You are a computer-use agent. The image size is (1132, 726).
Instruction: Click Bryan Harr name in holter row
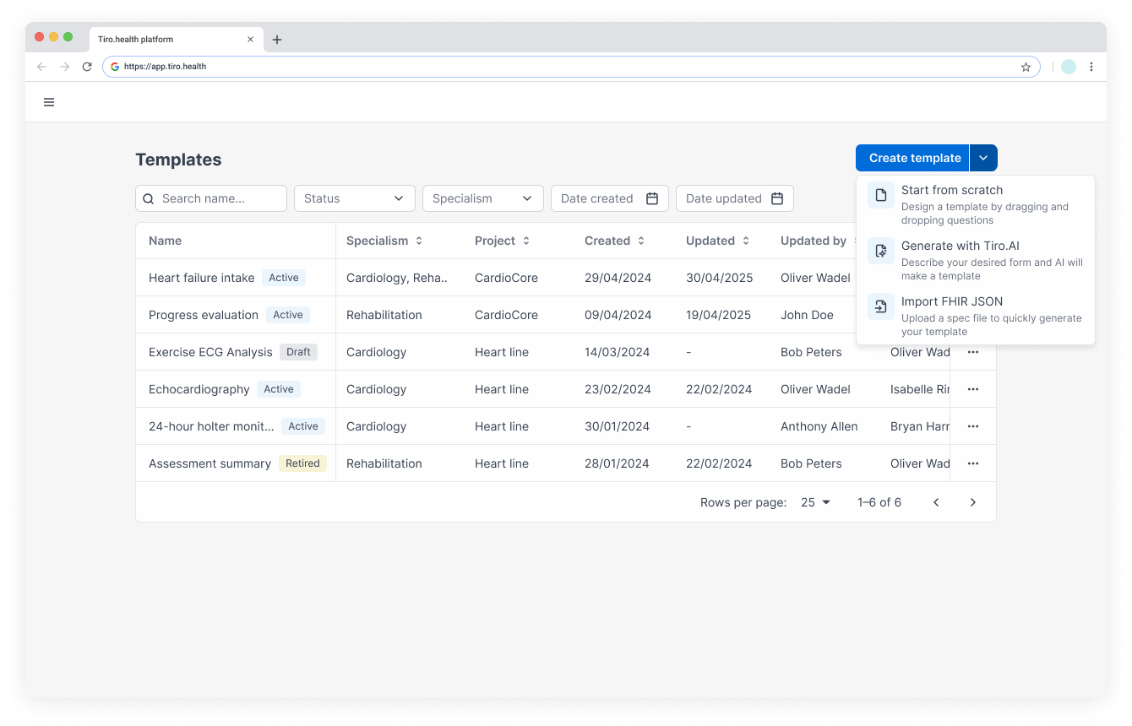[x=920, y=426]
